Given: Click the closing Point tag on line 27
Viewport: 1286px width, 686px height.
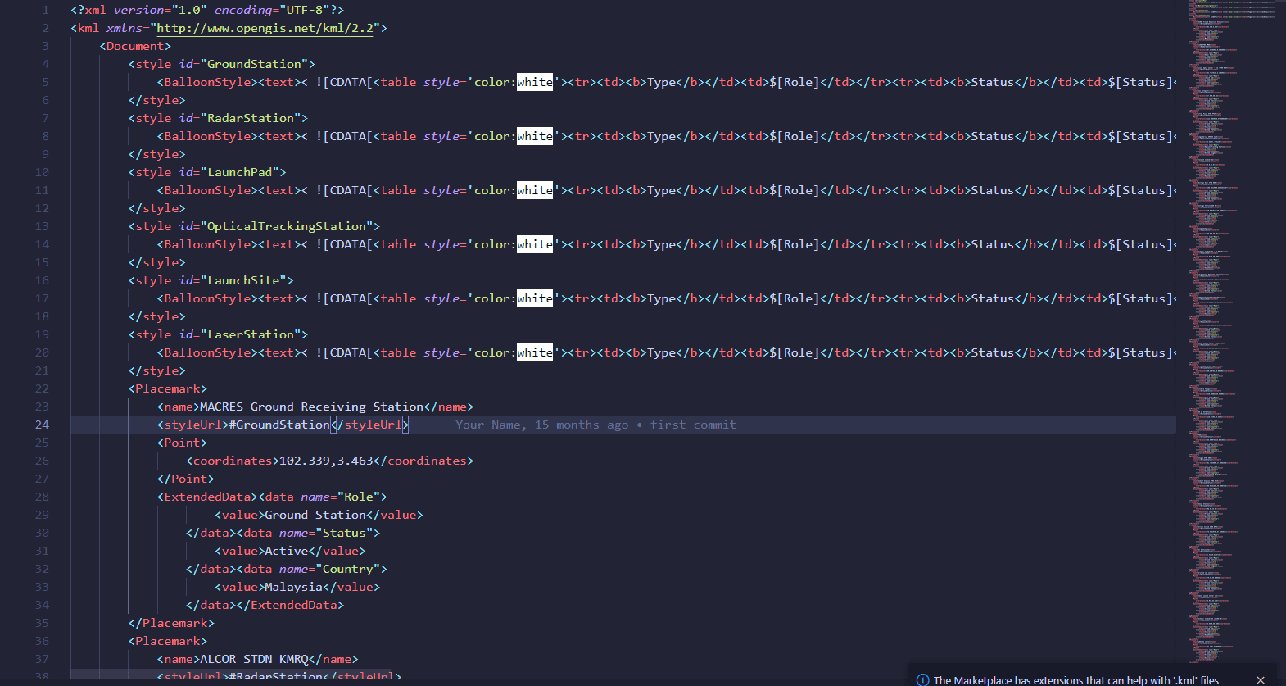Looking at the screenshot, I should click(x=186, y=479).
